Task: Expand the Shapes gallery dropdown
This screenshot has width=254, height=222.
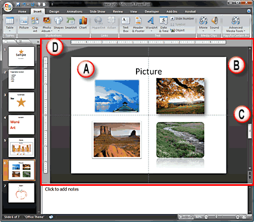Action: click(59, 31)
